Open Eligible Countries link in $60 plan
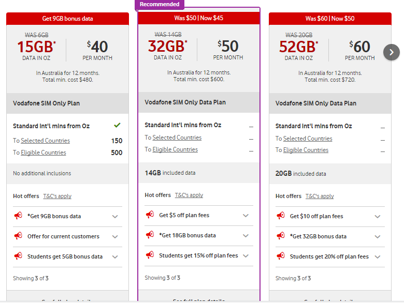The image size is (404, 303). 306,150
